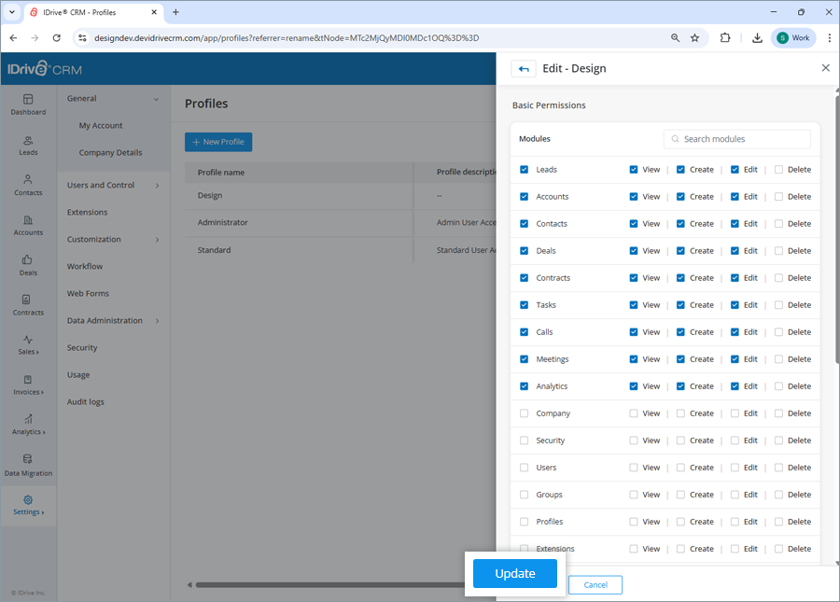
Task: Open the Dashboard from the sidebar
Action: 28,105
